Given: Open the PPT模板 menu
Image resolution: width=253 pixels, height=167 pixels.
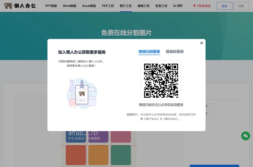Looking at the screenshot, I should pos(51,6).
